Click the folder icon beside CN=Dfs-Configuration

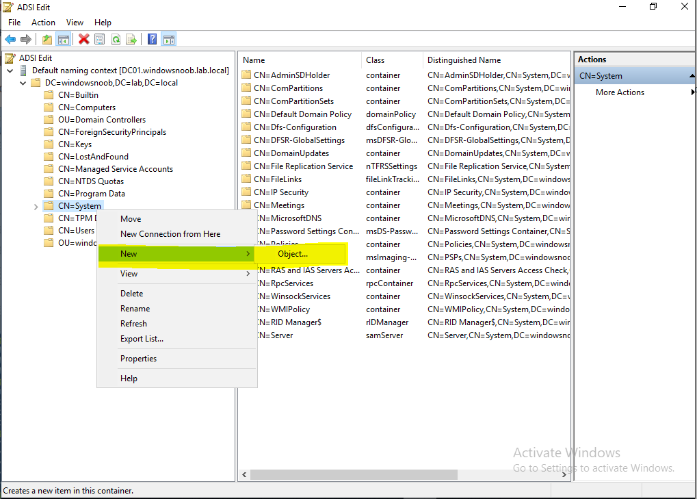(x=246, y=127)
